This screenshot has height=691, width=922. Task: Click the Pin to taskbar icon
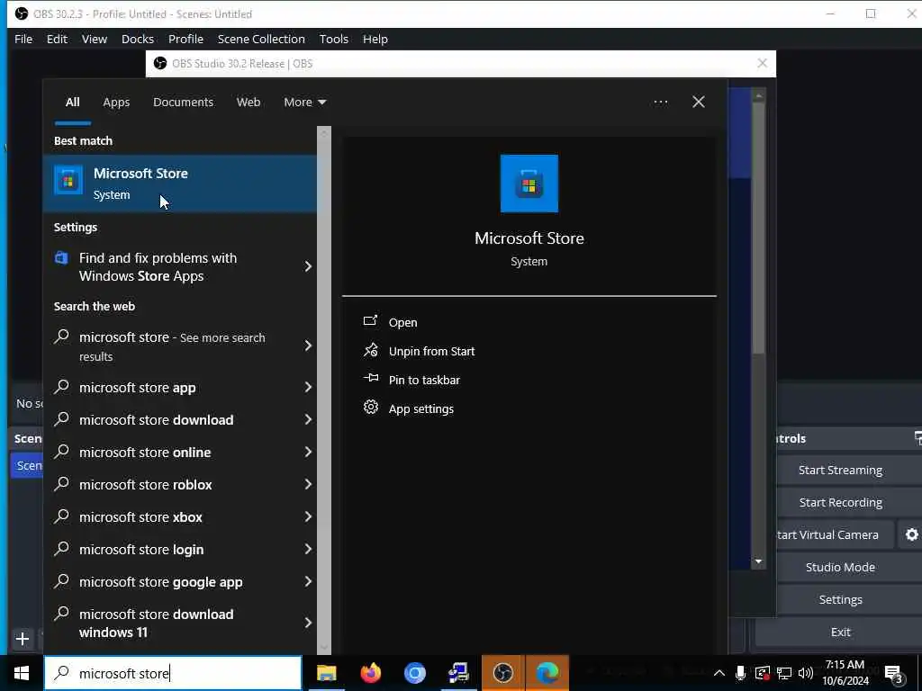[x=370, y=379]
